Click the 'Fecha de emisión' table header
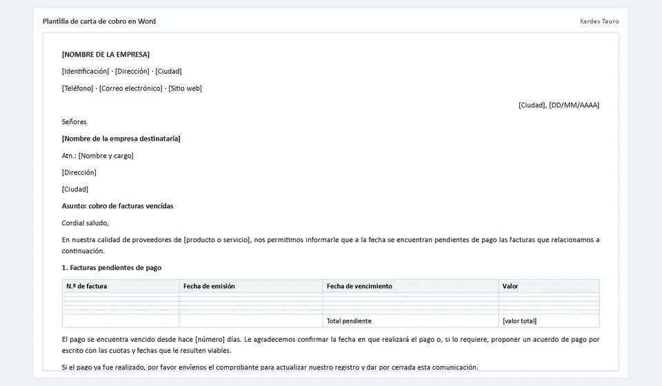This screenshot has width=662, height=386. (251, 286)
